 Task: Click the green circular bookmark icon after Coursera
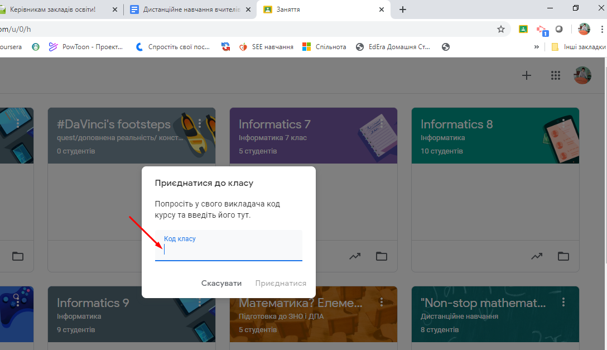(x=36, y=47)
